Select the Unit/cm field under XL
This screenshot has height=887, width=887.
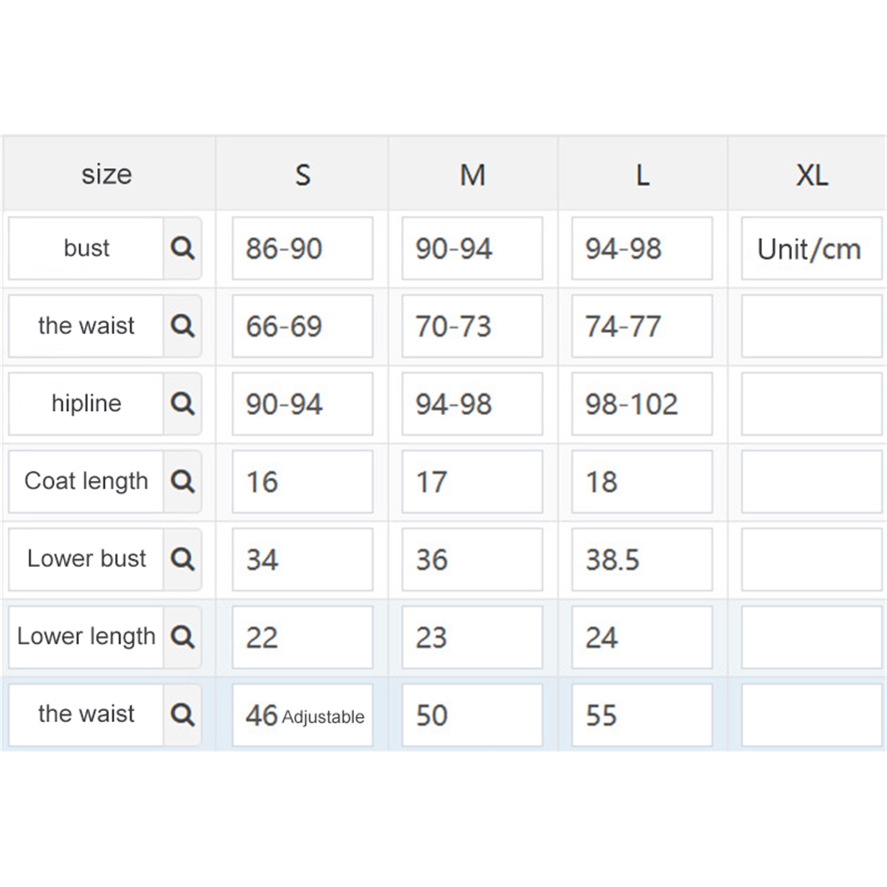pos(811,248)
